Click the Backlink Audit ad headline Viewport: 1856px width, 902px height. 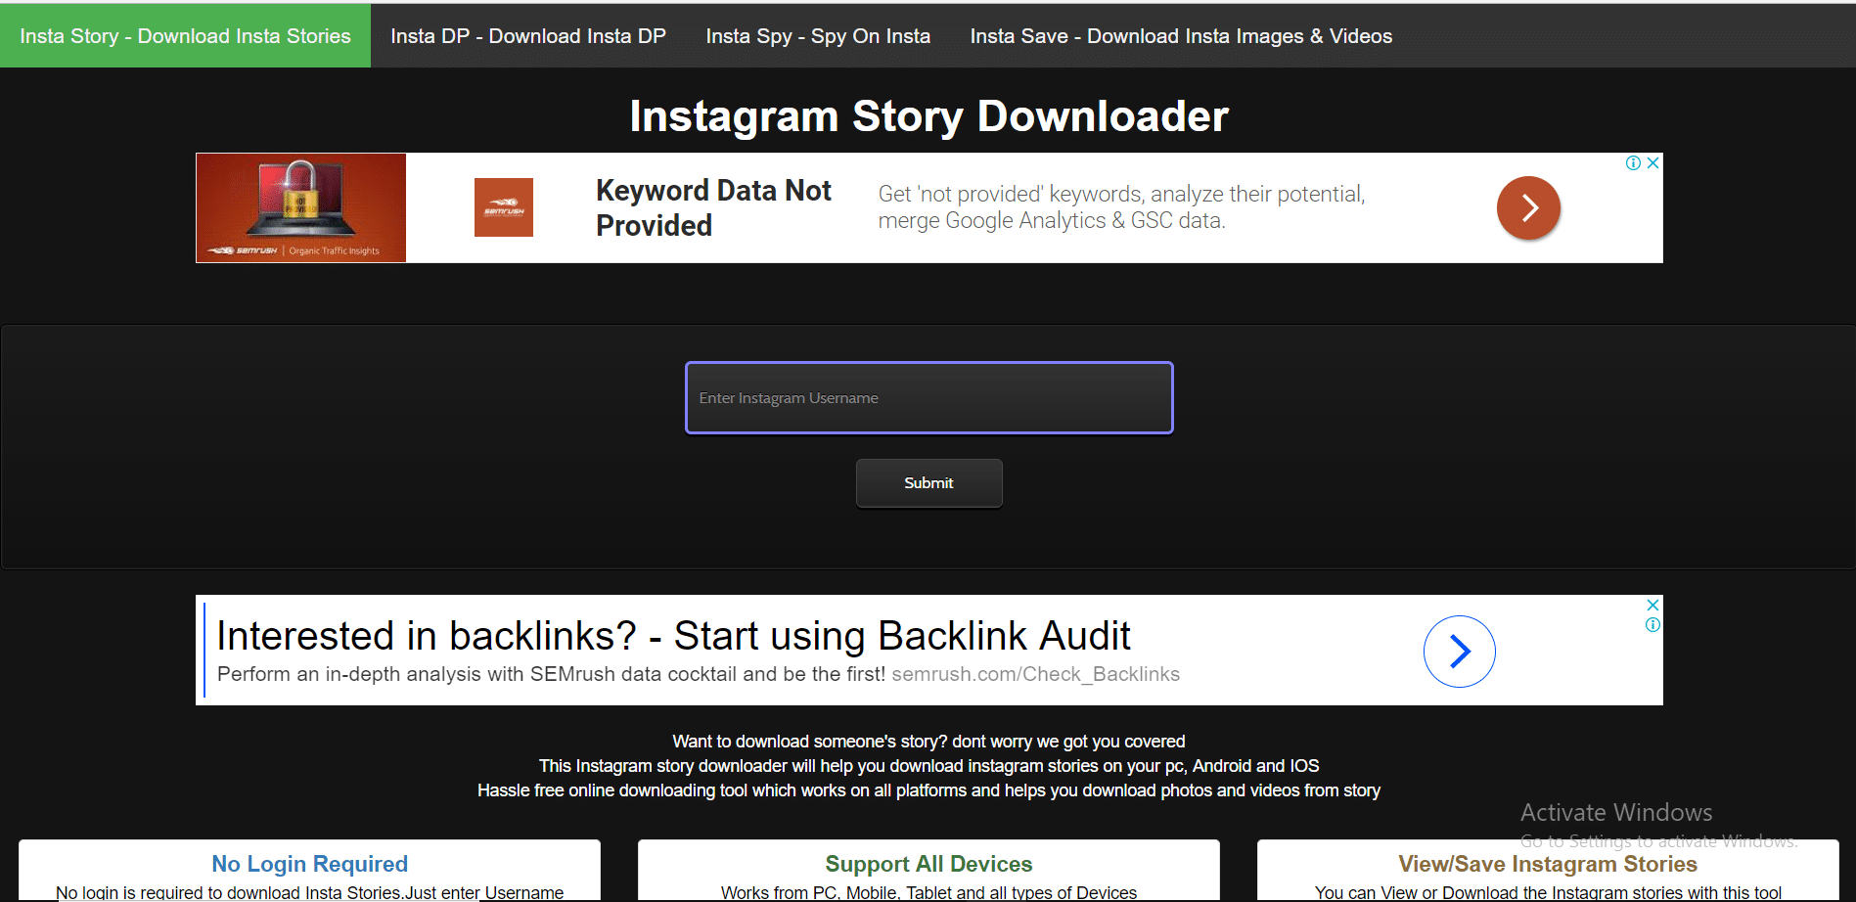pyautogui.click(x=673, y=636)
